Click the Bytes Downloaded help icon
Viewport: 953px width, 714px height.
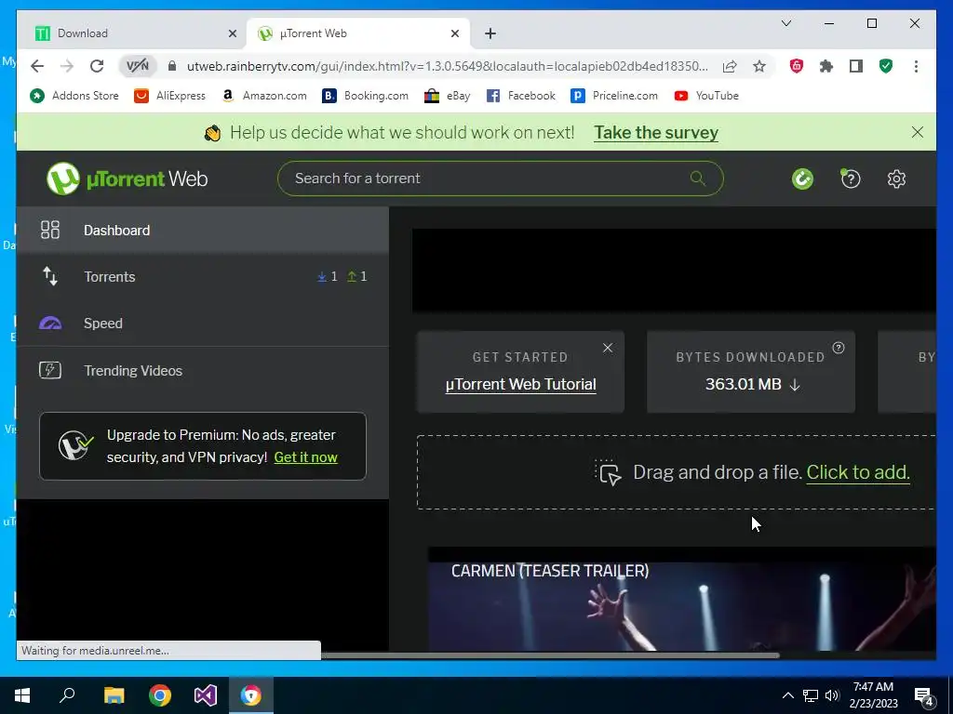pyautogui.click(x=839, y=348)
